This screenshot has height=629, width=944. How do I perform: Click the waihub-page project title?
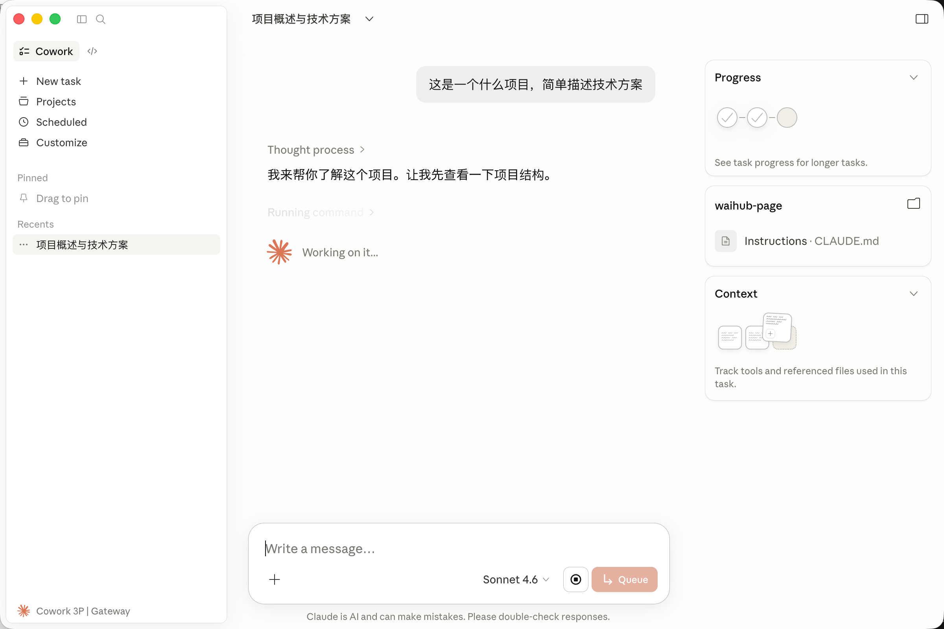(748, 206)
